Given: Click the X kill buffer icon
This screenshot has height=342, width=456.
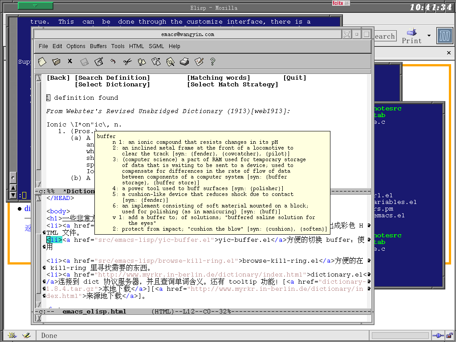Looking at the screenshot, I should (70, 61).
